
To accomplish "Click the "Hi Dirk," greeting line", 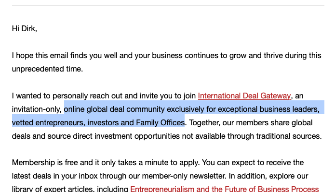I will coord(25,29).
